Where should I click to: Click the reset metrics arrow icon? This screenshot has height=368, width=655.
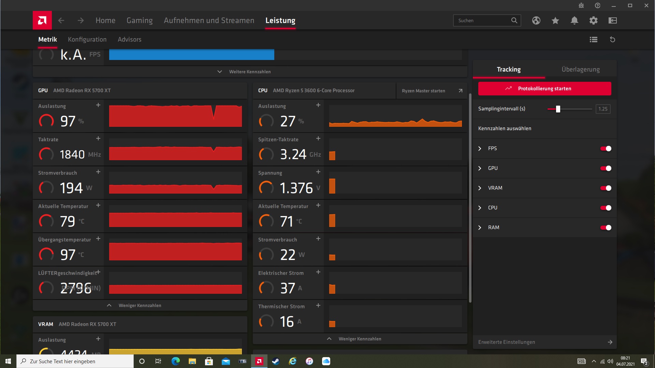612,40
